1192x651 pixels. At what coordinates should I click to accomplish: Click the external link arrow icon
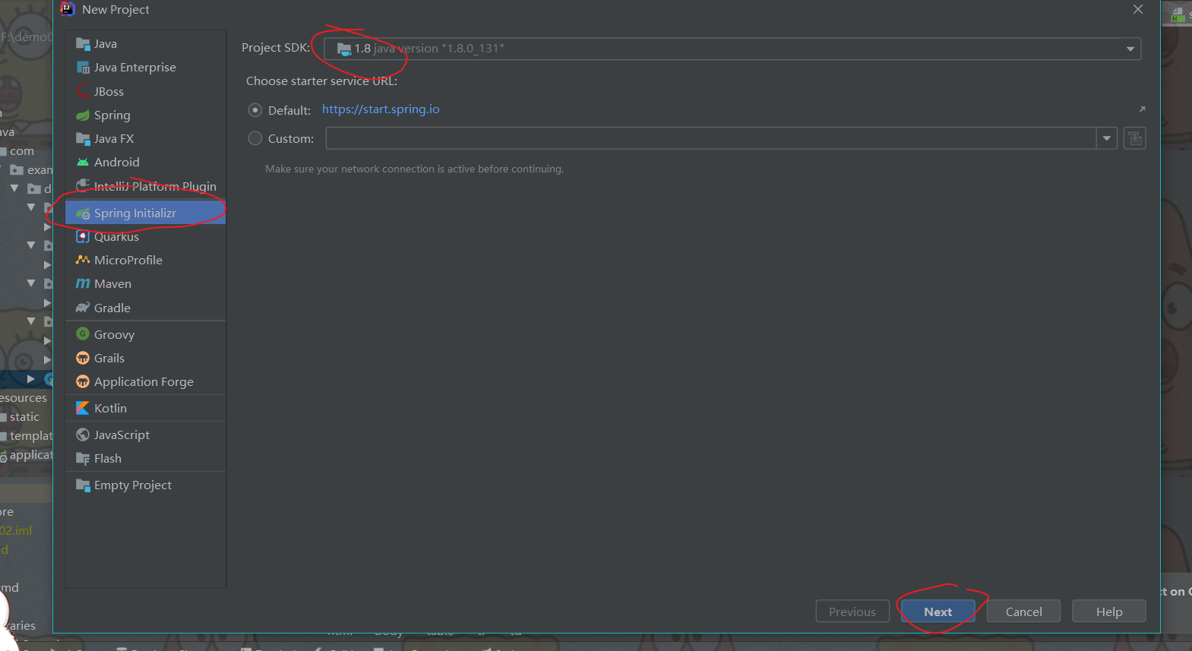tap(1142, 109)
